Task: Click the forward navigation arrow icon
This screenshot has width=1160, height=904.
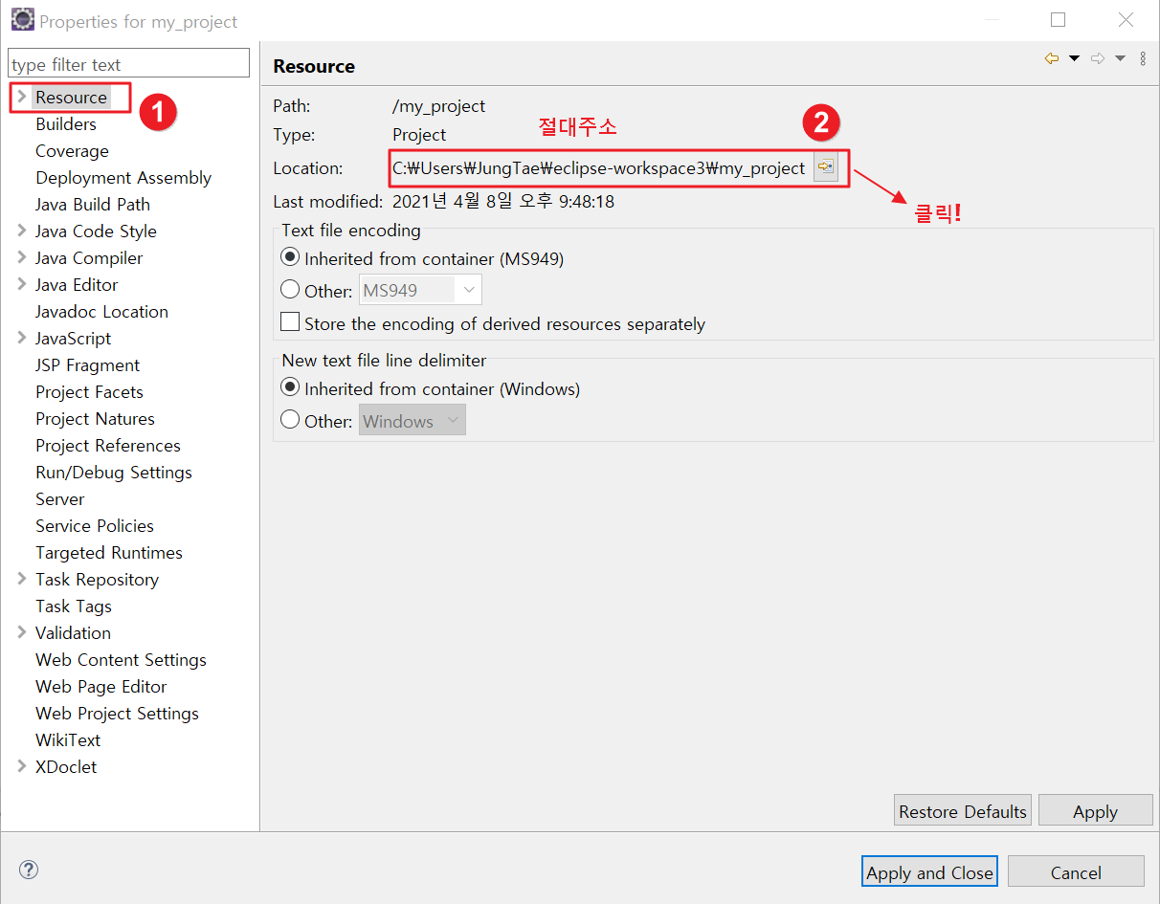Action: coord(1097,58)
